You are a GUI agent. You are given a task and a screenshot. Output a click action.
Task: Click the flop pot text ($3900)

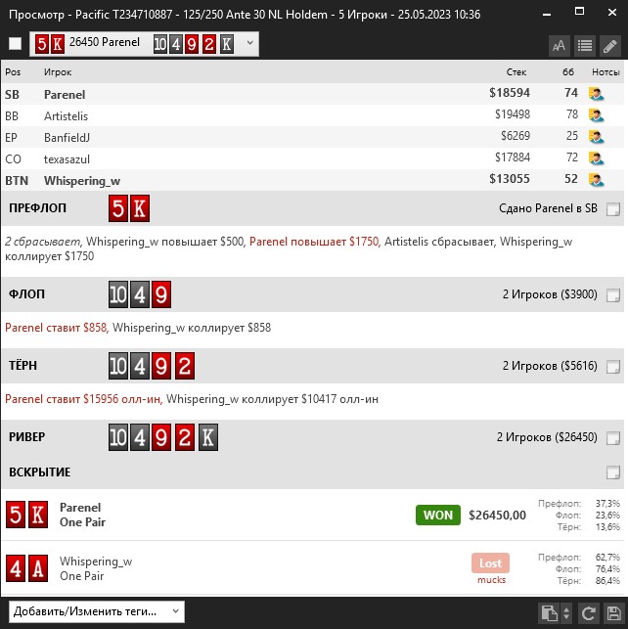pos(550,294)
